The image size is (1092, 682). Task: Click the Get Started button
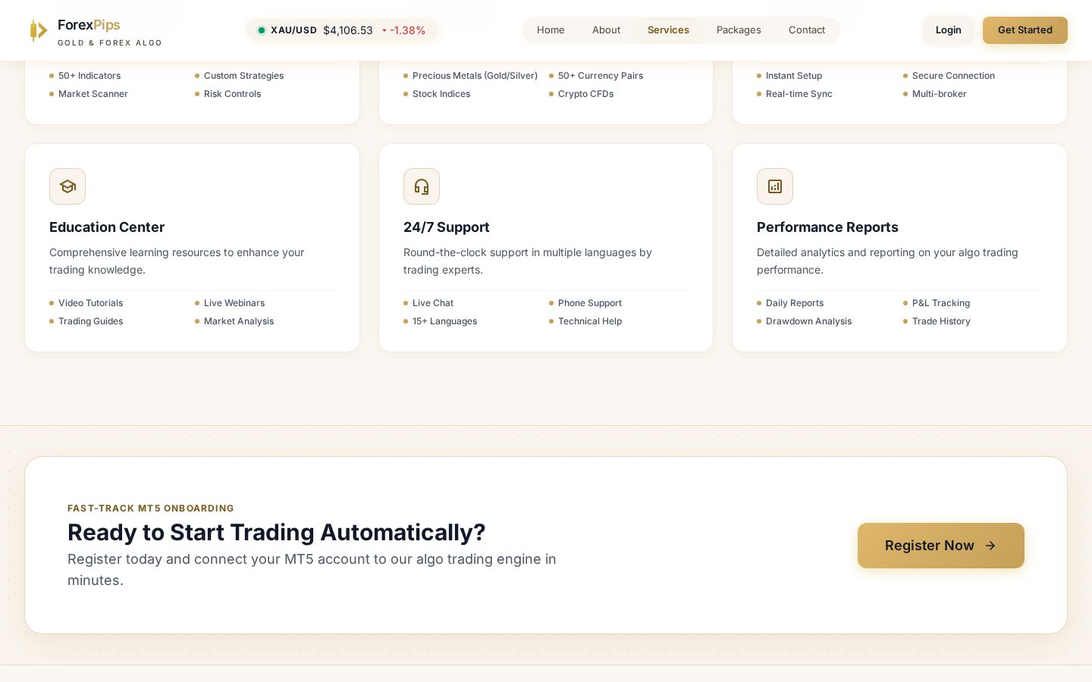click(1025, 30)
